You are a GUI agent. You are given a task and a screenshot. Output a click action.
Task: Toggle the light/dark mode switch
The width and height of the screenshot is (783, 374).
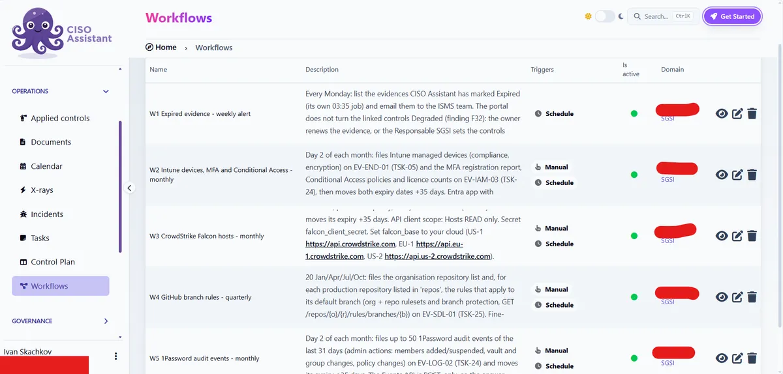coord(605,16)
